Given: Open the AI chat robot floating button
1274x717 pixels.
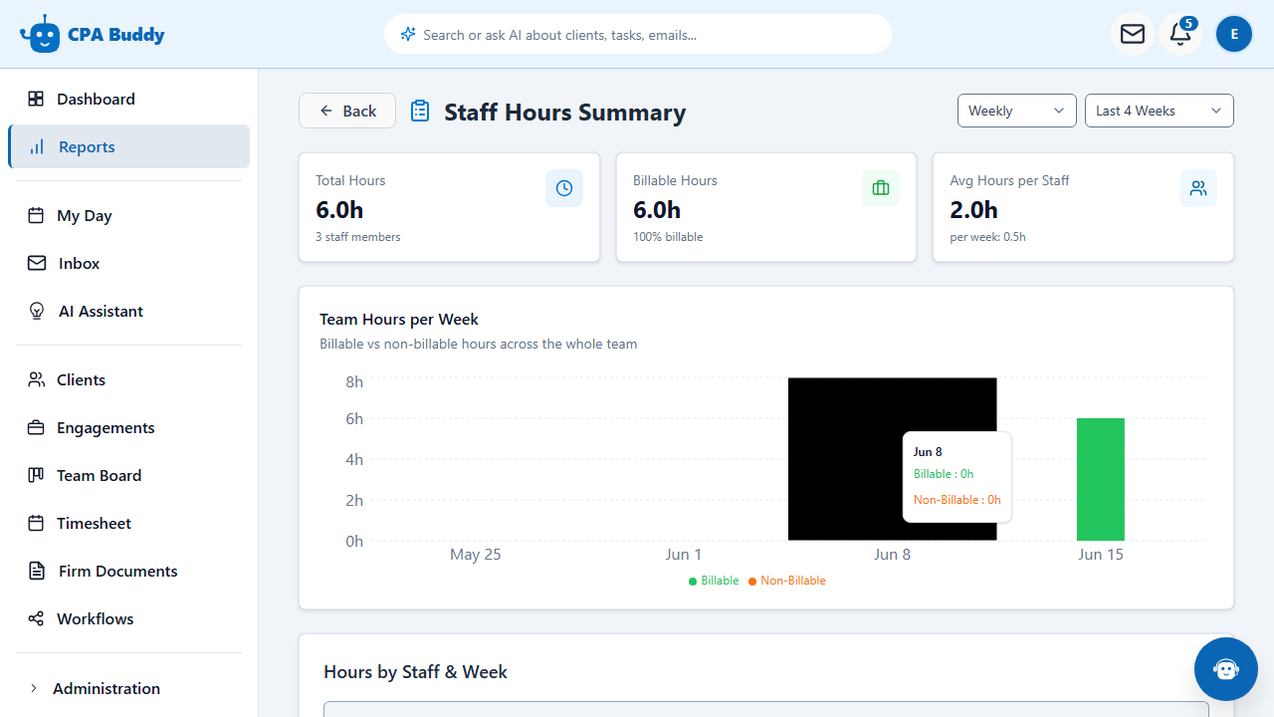Looking at the screenshot, I should coord(1226,669).
